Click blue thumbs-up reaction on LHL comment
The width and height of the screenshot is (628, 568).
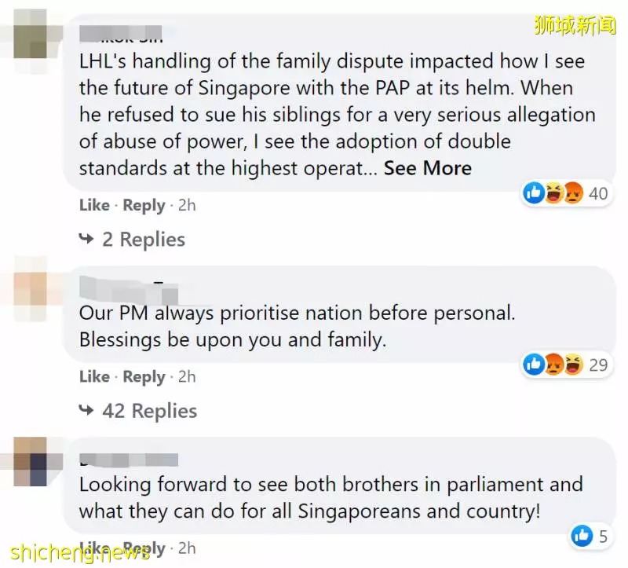[x=534, y=193]
